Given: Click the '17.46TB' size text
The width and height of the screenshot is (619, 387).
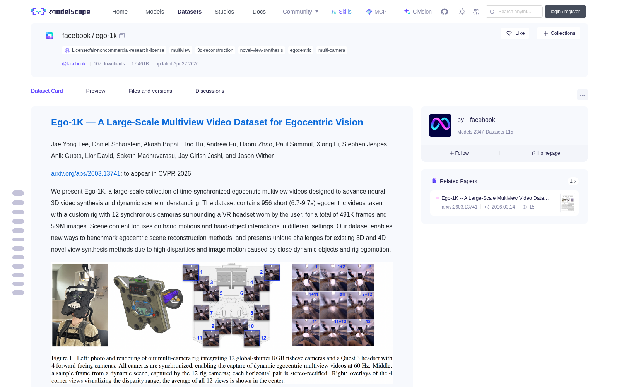Looking at the screenshot, I should click(x=140, y=64).
